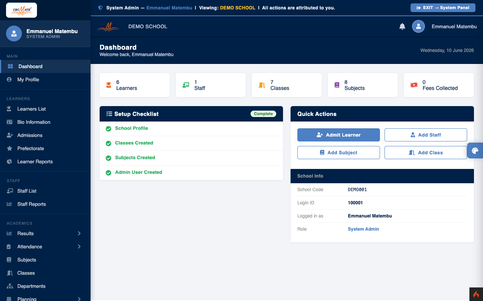This screenshot has width=483, height=301.
Task: Click the DEMO001 school code value
Action: (357, 190)
